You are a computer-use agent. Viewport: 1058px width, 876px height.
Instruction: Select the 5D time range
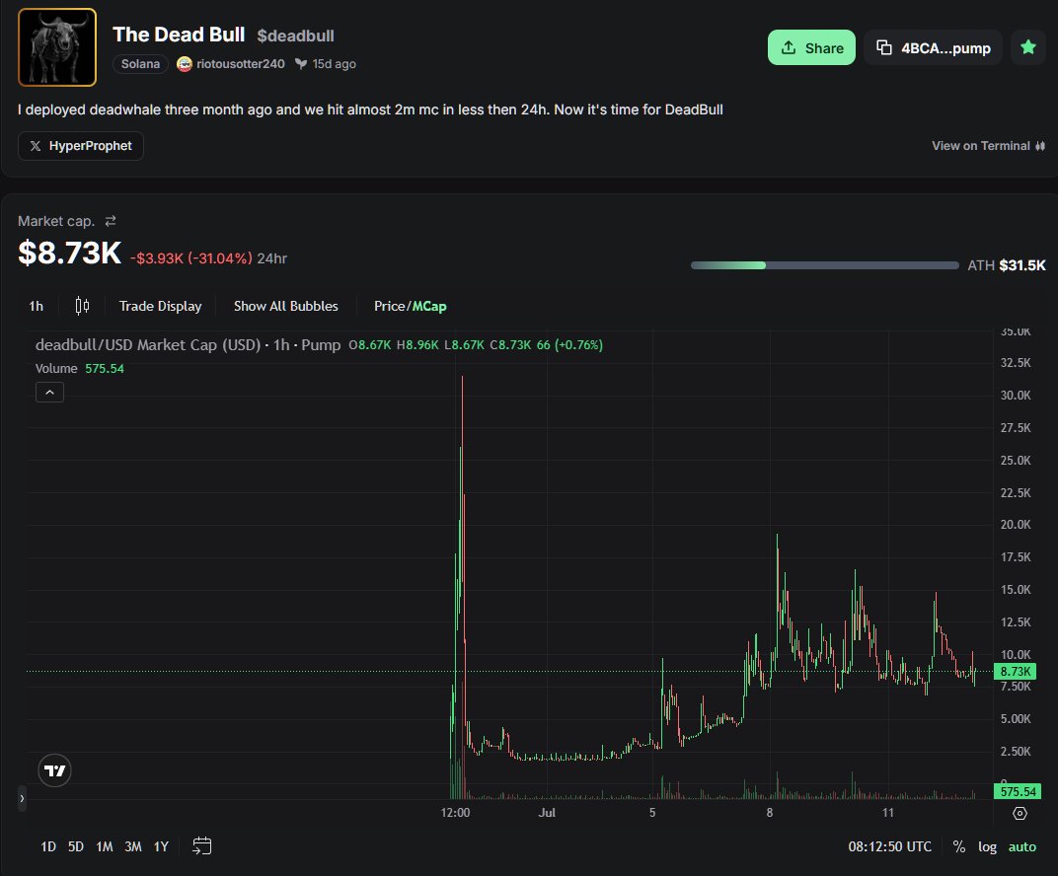[76, 847]
